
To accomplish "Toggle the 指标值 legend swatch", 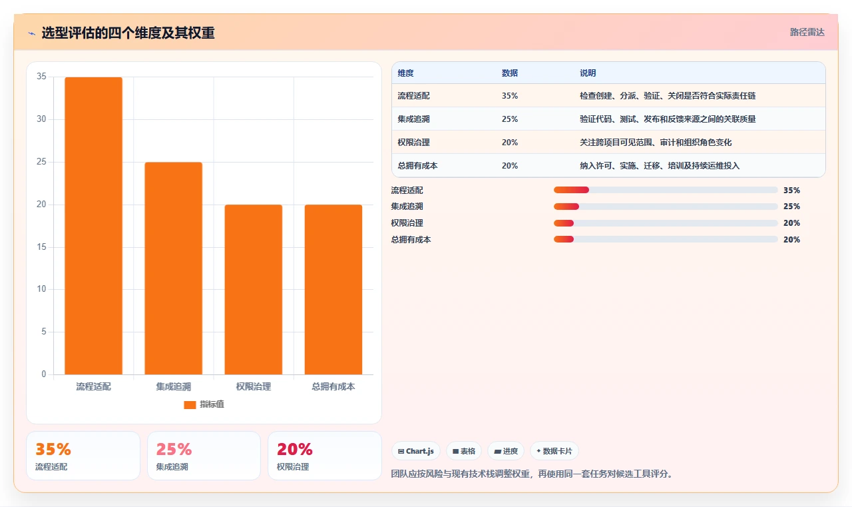I will click(x=190, y=405).
